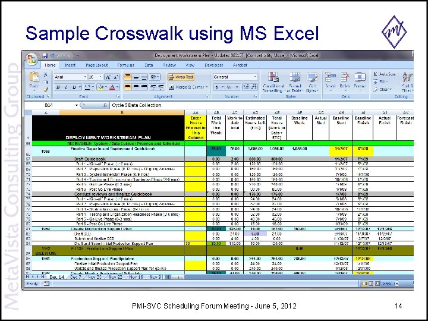Switch to the Page Layout ribbon tab
The height and width of the screenshot is (321, 428).
click(97, 65)
